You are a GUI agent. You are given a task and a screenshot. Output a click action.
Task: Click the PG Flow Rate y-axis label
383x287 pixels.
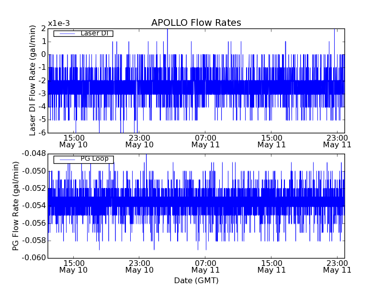(16, 206)
